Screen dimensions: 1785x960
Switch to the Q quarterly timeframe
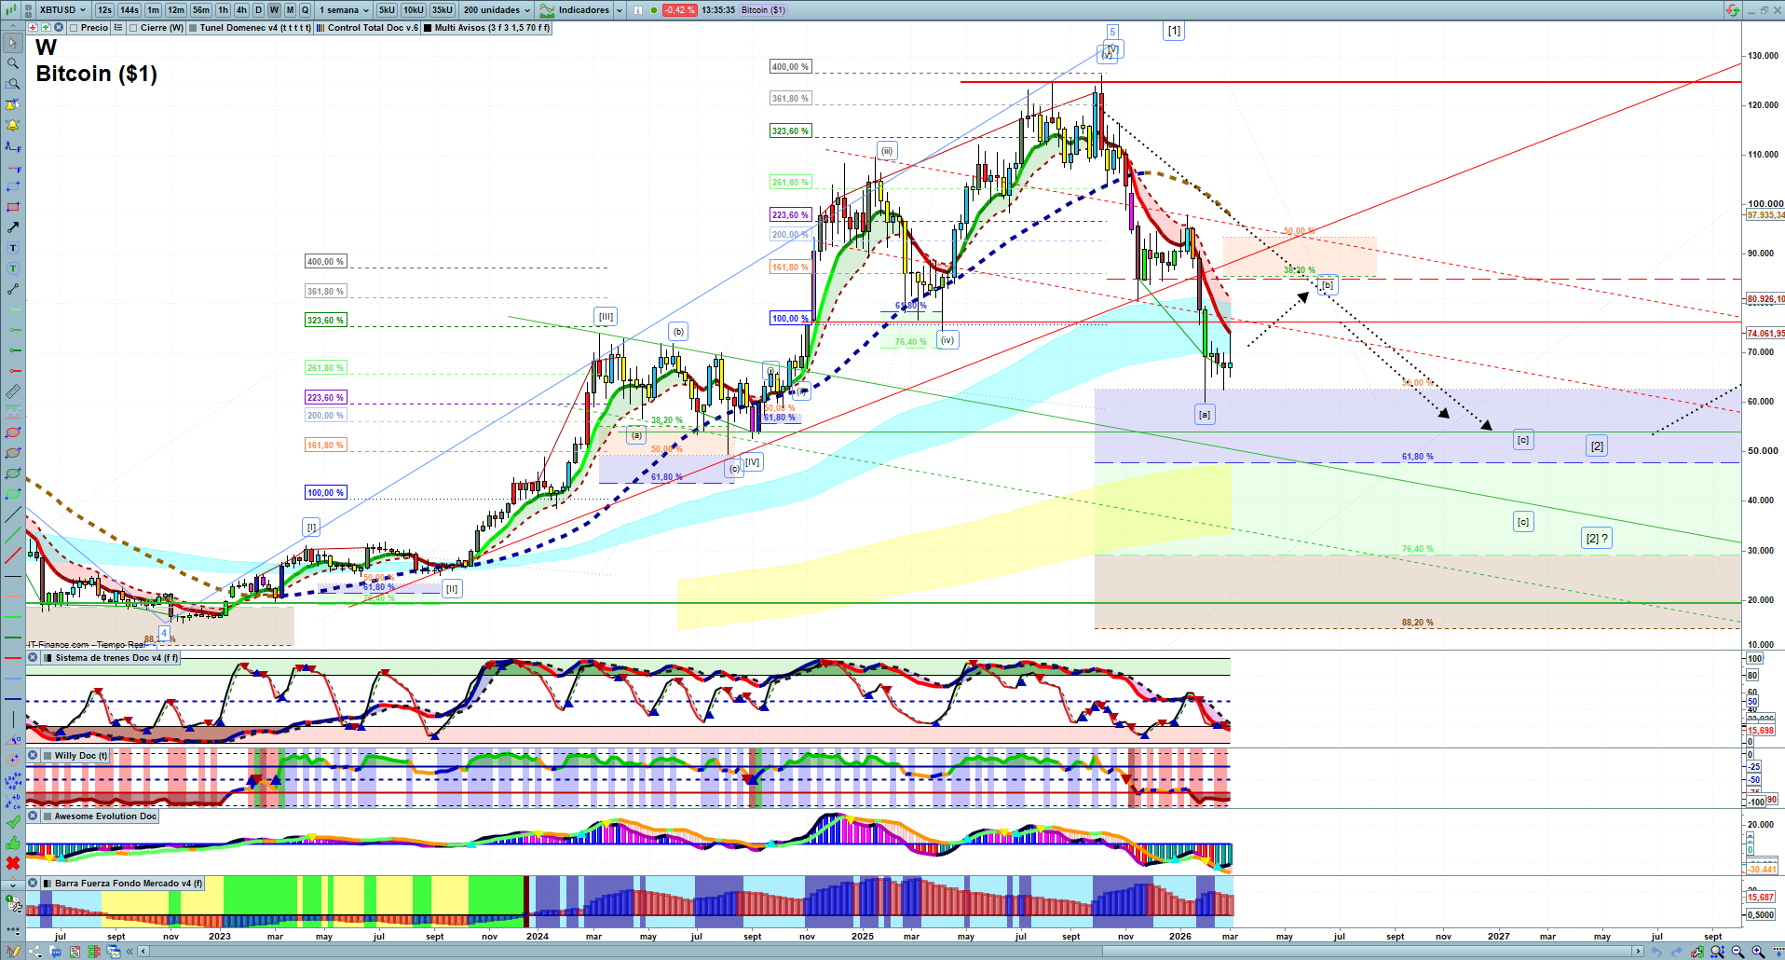[x=305, y=10]
